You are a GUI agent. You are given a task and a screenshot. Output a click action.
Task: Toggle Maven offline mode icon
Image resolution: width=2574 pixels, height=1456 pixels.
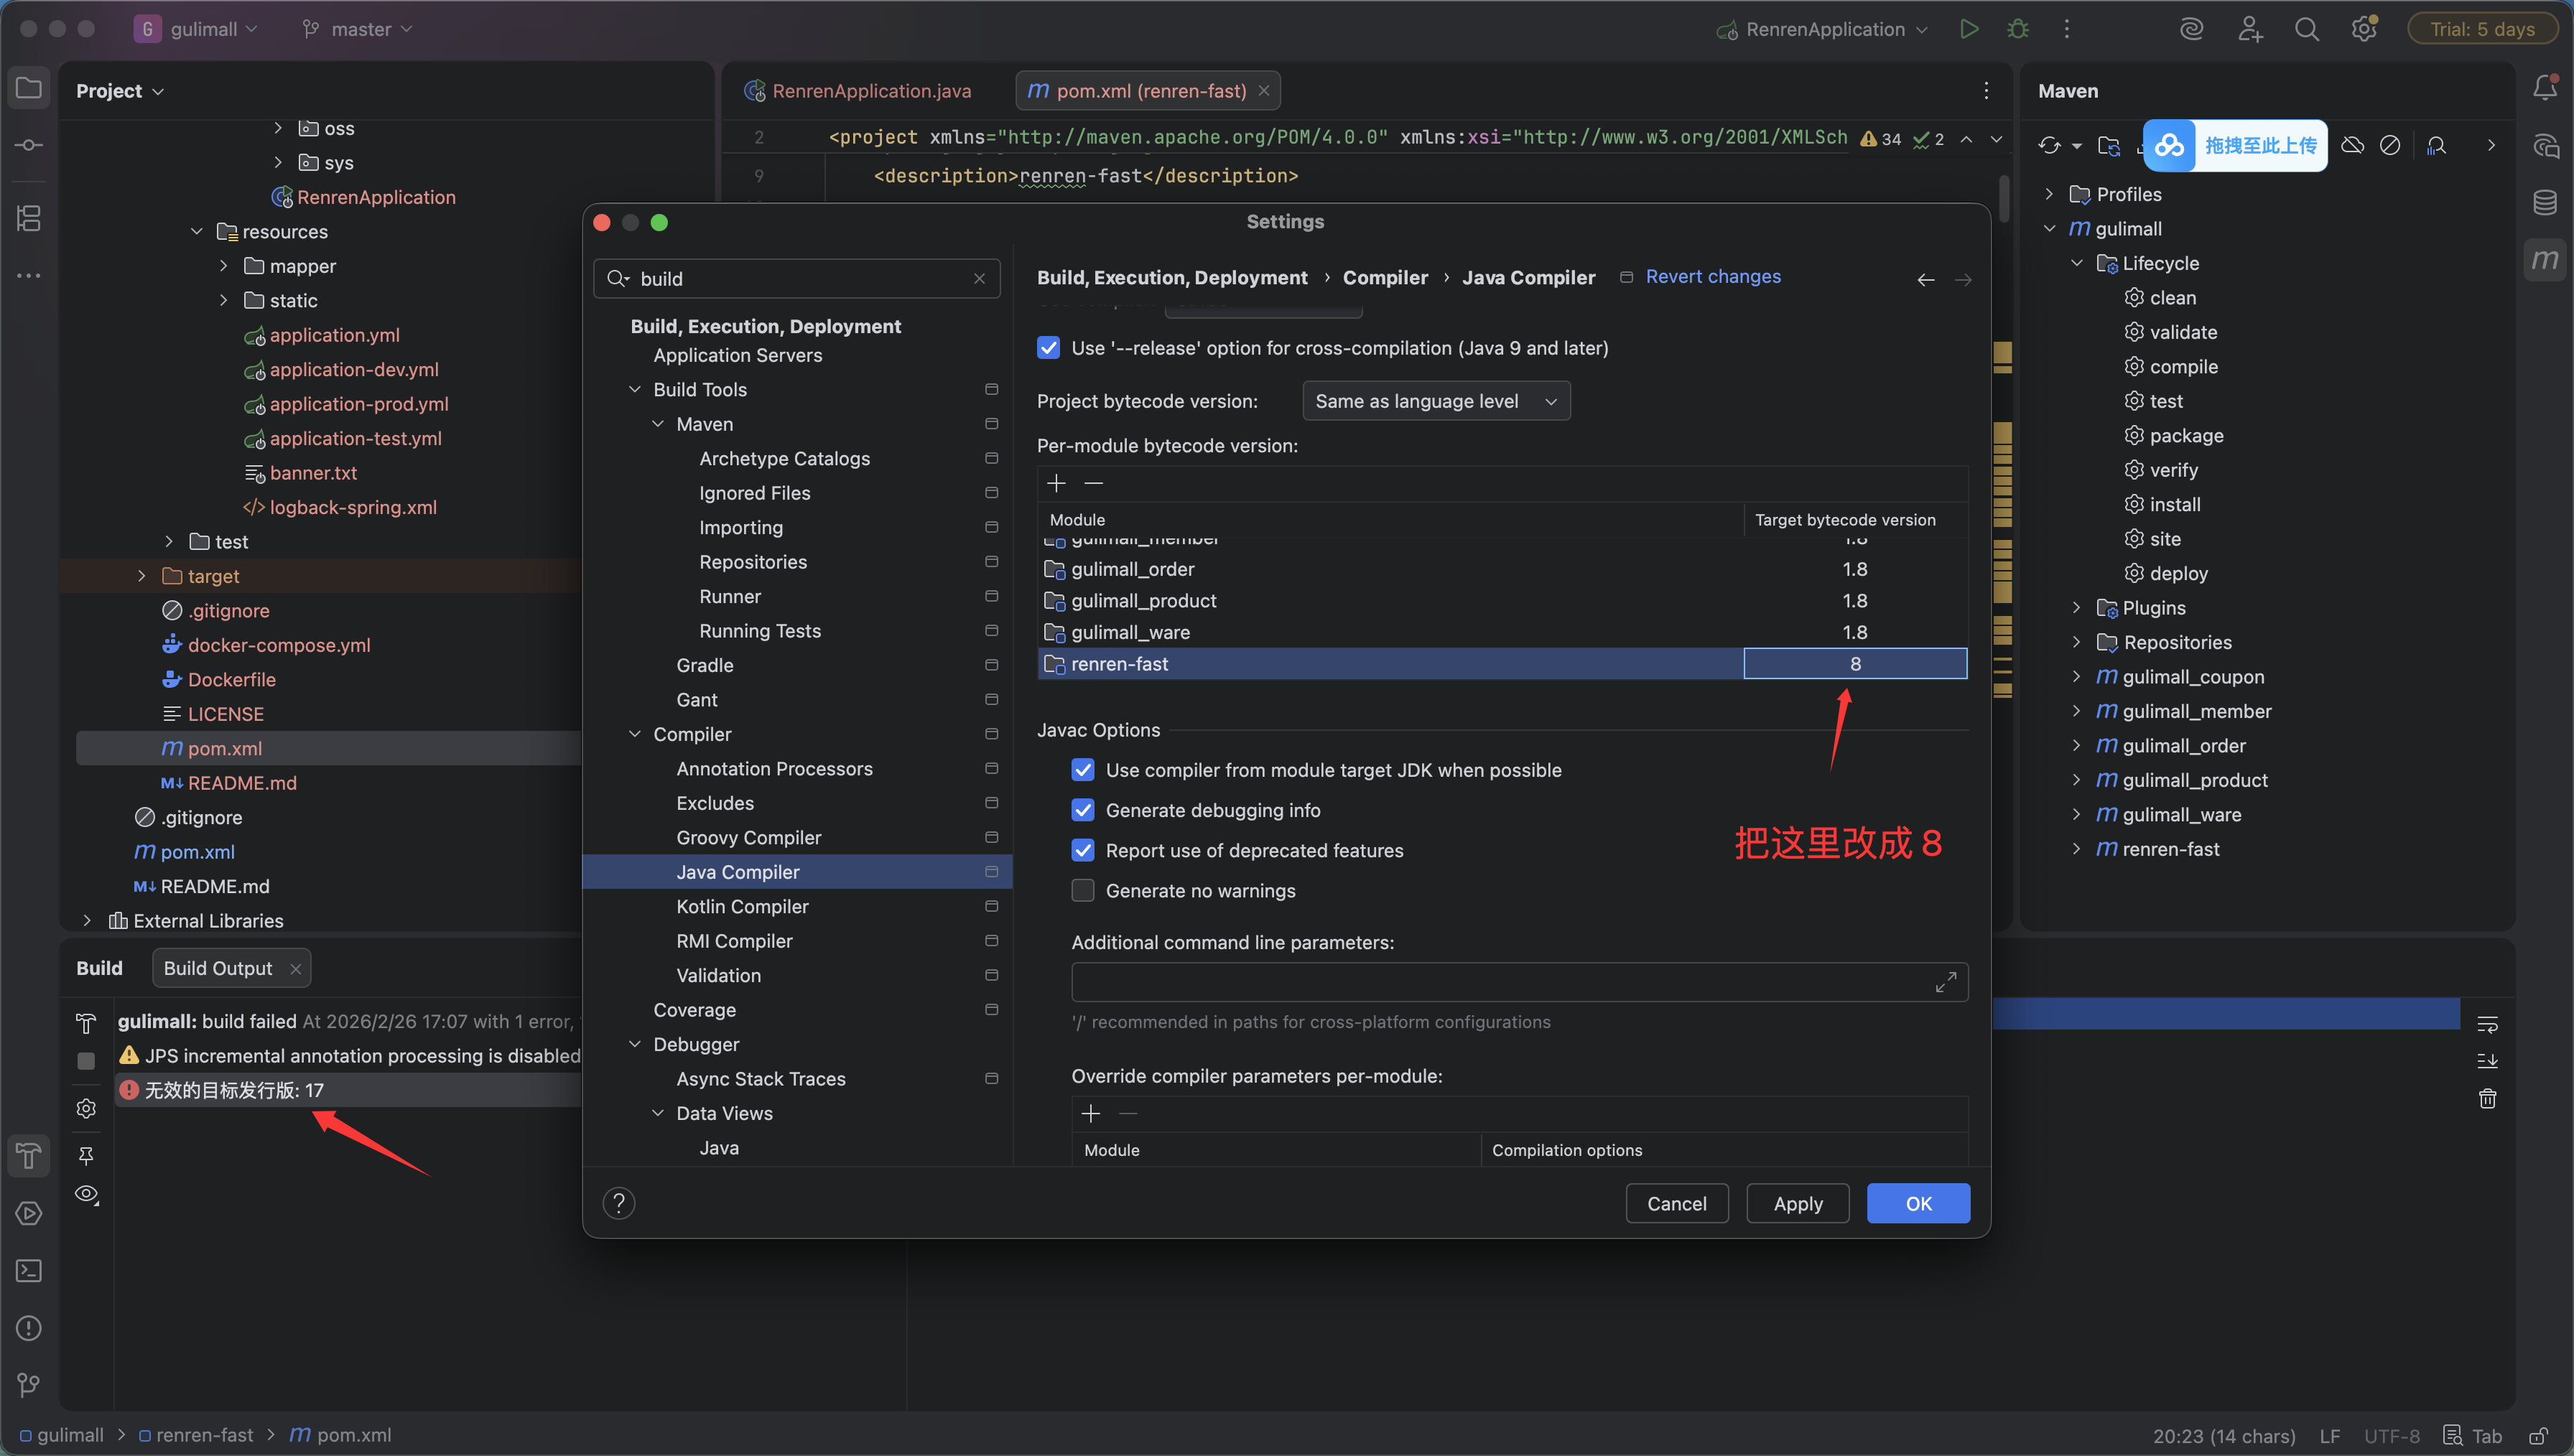[x=2353, y=146]
